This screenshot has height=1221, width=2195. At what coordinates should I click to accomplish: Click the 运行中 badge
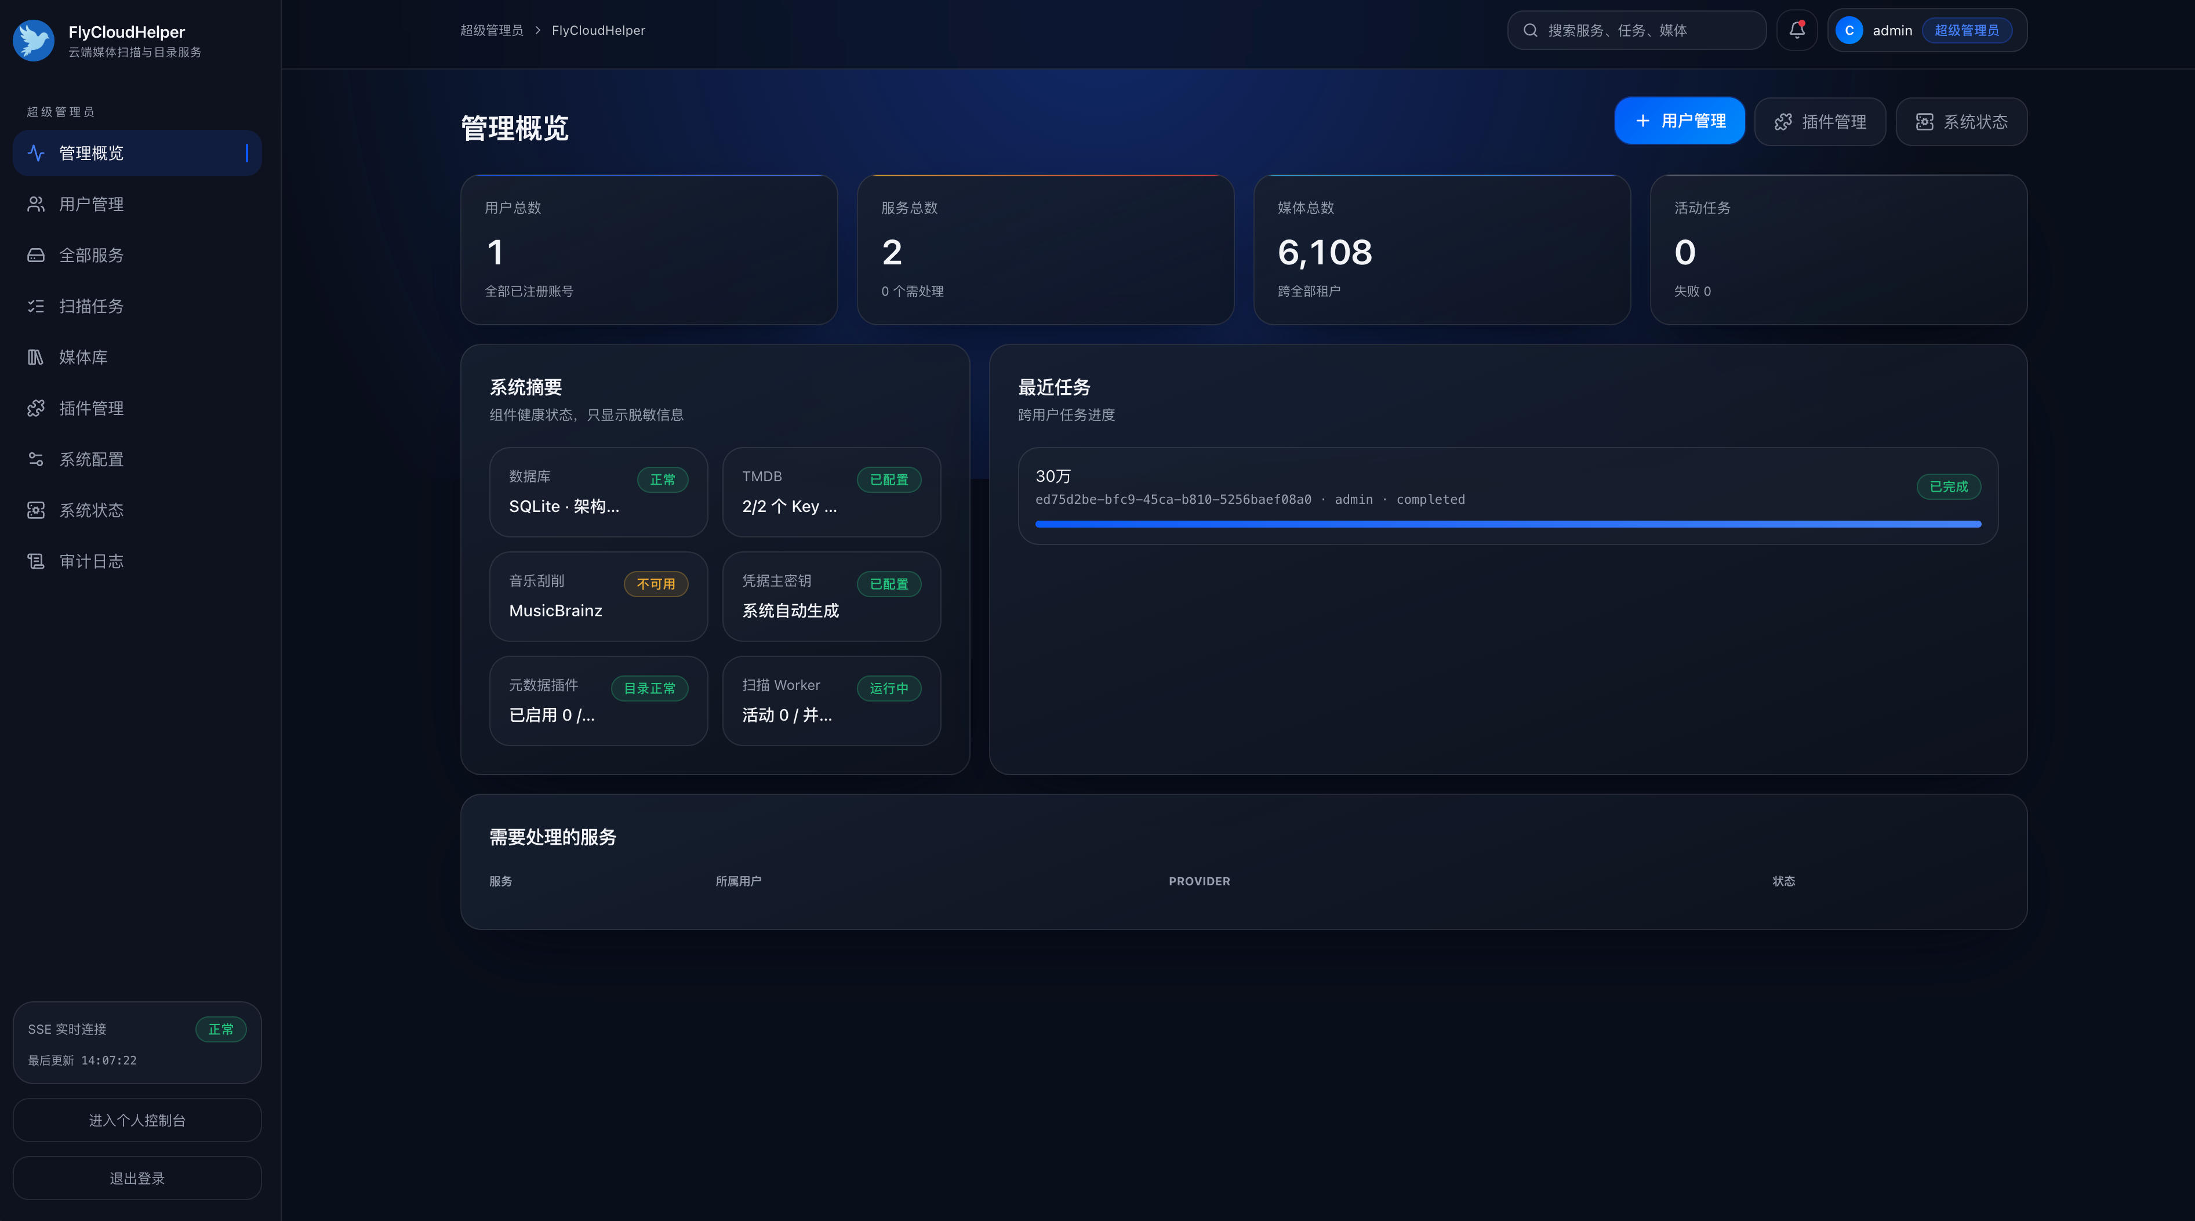(x=889, y=688)
